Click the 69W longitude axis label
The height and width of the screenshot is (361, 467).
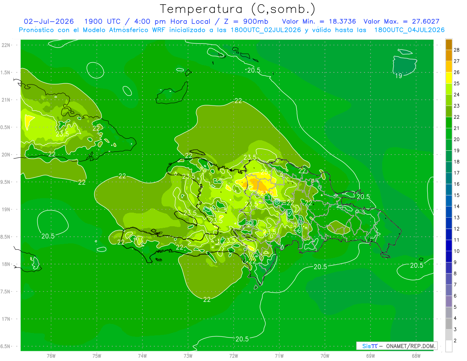pyautogui.click(x=370, y=356)
